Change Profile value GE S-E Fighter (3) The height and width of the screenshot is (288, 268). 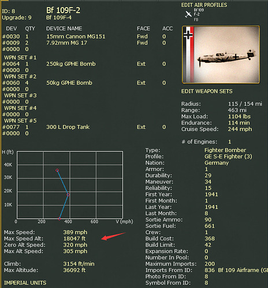tap(228, 157)
